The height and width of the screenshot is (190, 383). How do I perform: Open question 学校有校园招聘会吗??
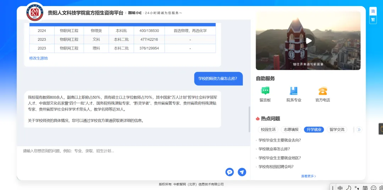click(x=276, y=167)
